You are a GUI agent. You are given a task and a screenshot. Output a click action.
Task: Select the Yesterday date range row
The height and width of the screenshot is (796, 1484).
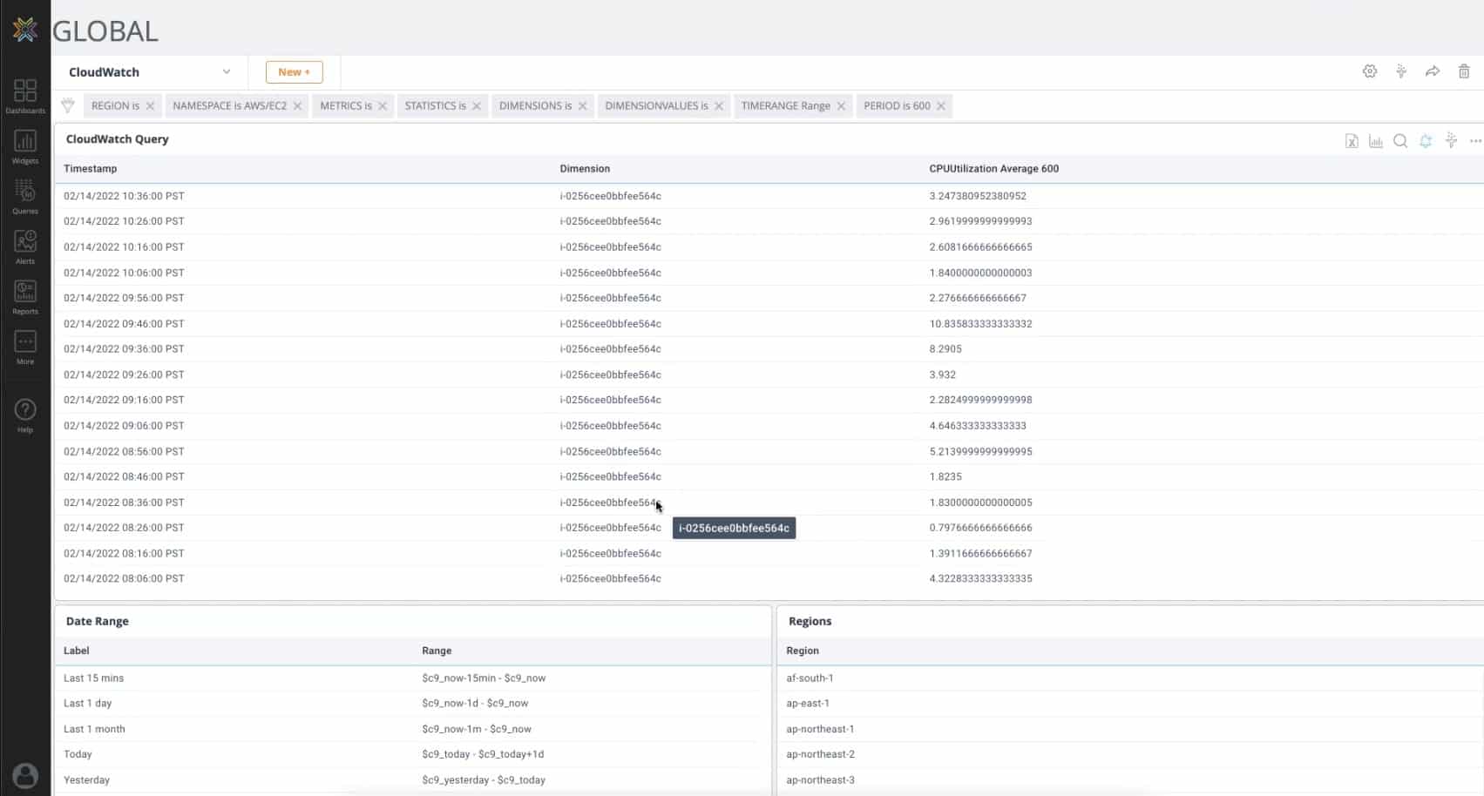coord(413,780)
